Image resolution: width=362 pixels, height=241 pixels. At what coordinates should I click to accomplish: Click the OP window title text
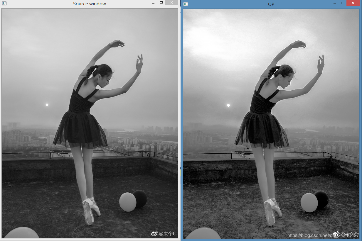(x=271, y=4)
